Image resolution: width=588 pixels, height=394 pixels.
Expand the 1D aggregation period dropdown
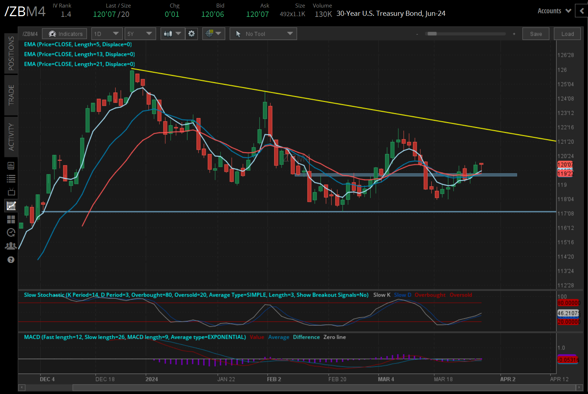(107, 34)
